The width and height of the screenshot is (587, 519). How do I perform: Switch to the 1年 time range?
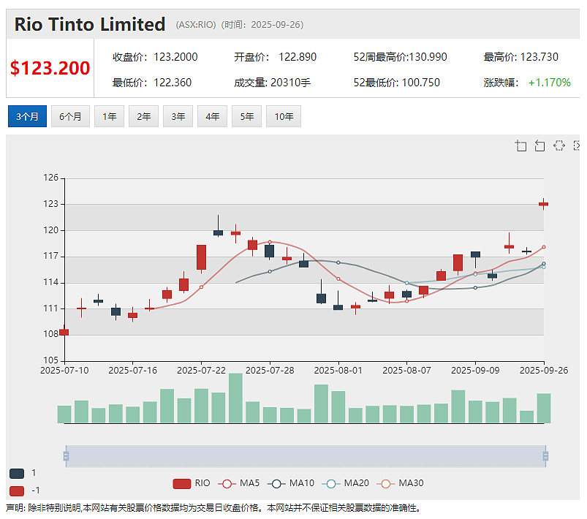click(110, 116)
